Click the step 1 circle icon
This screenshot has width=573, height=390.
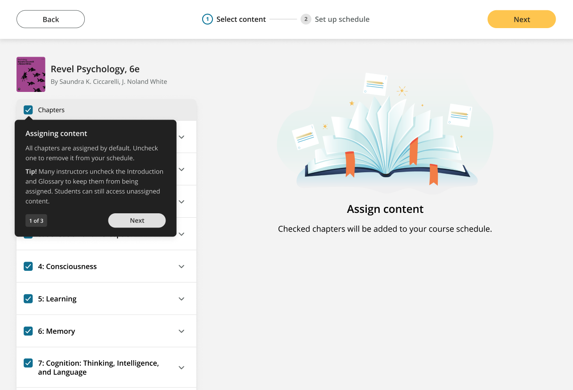click(x=207, y=19)
